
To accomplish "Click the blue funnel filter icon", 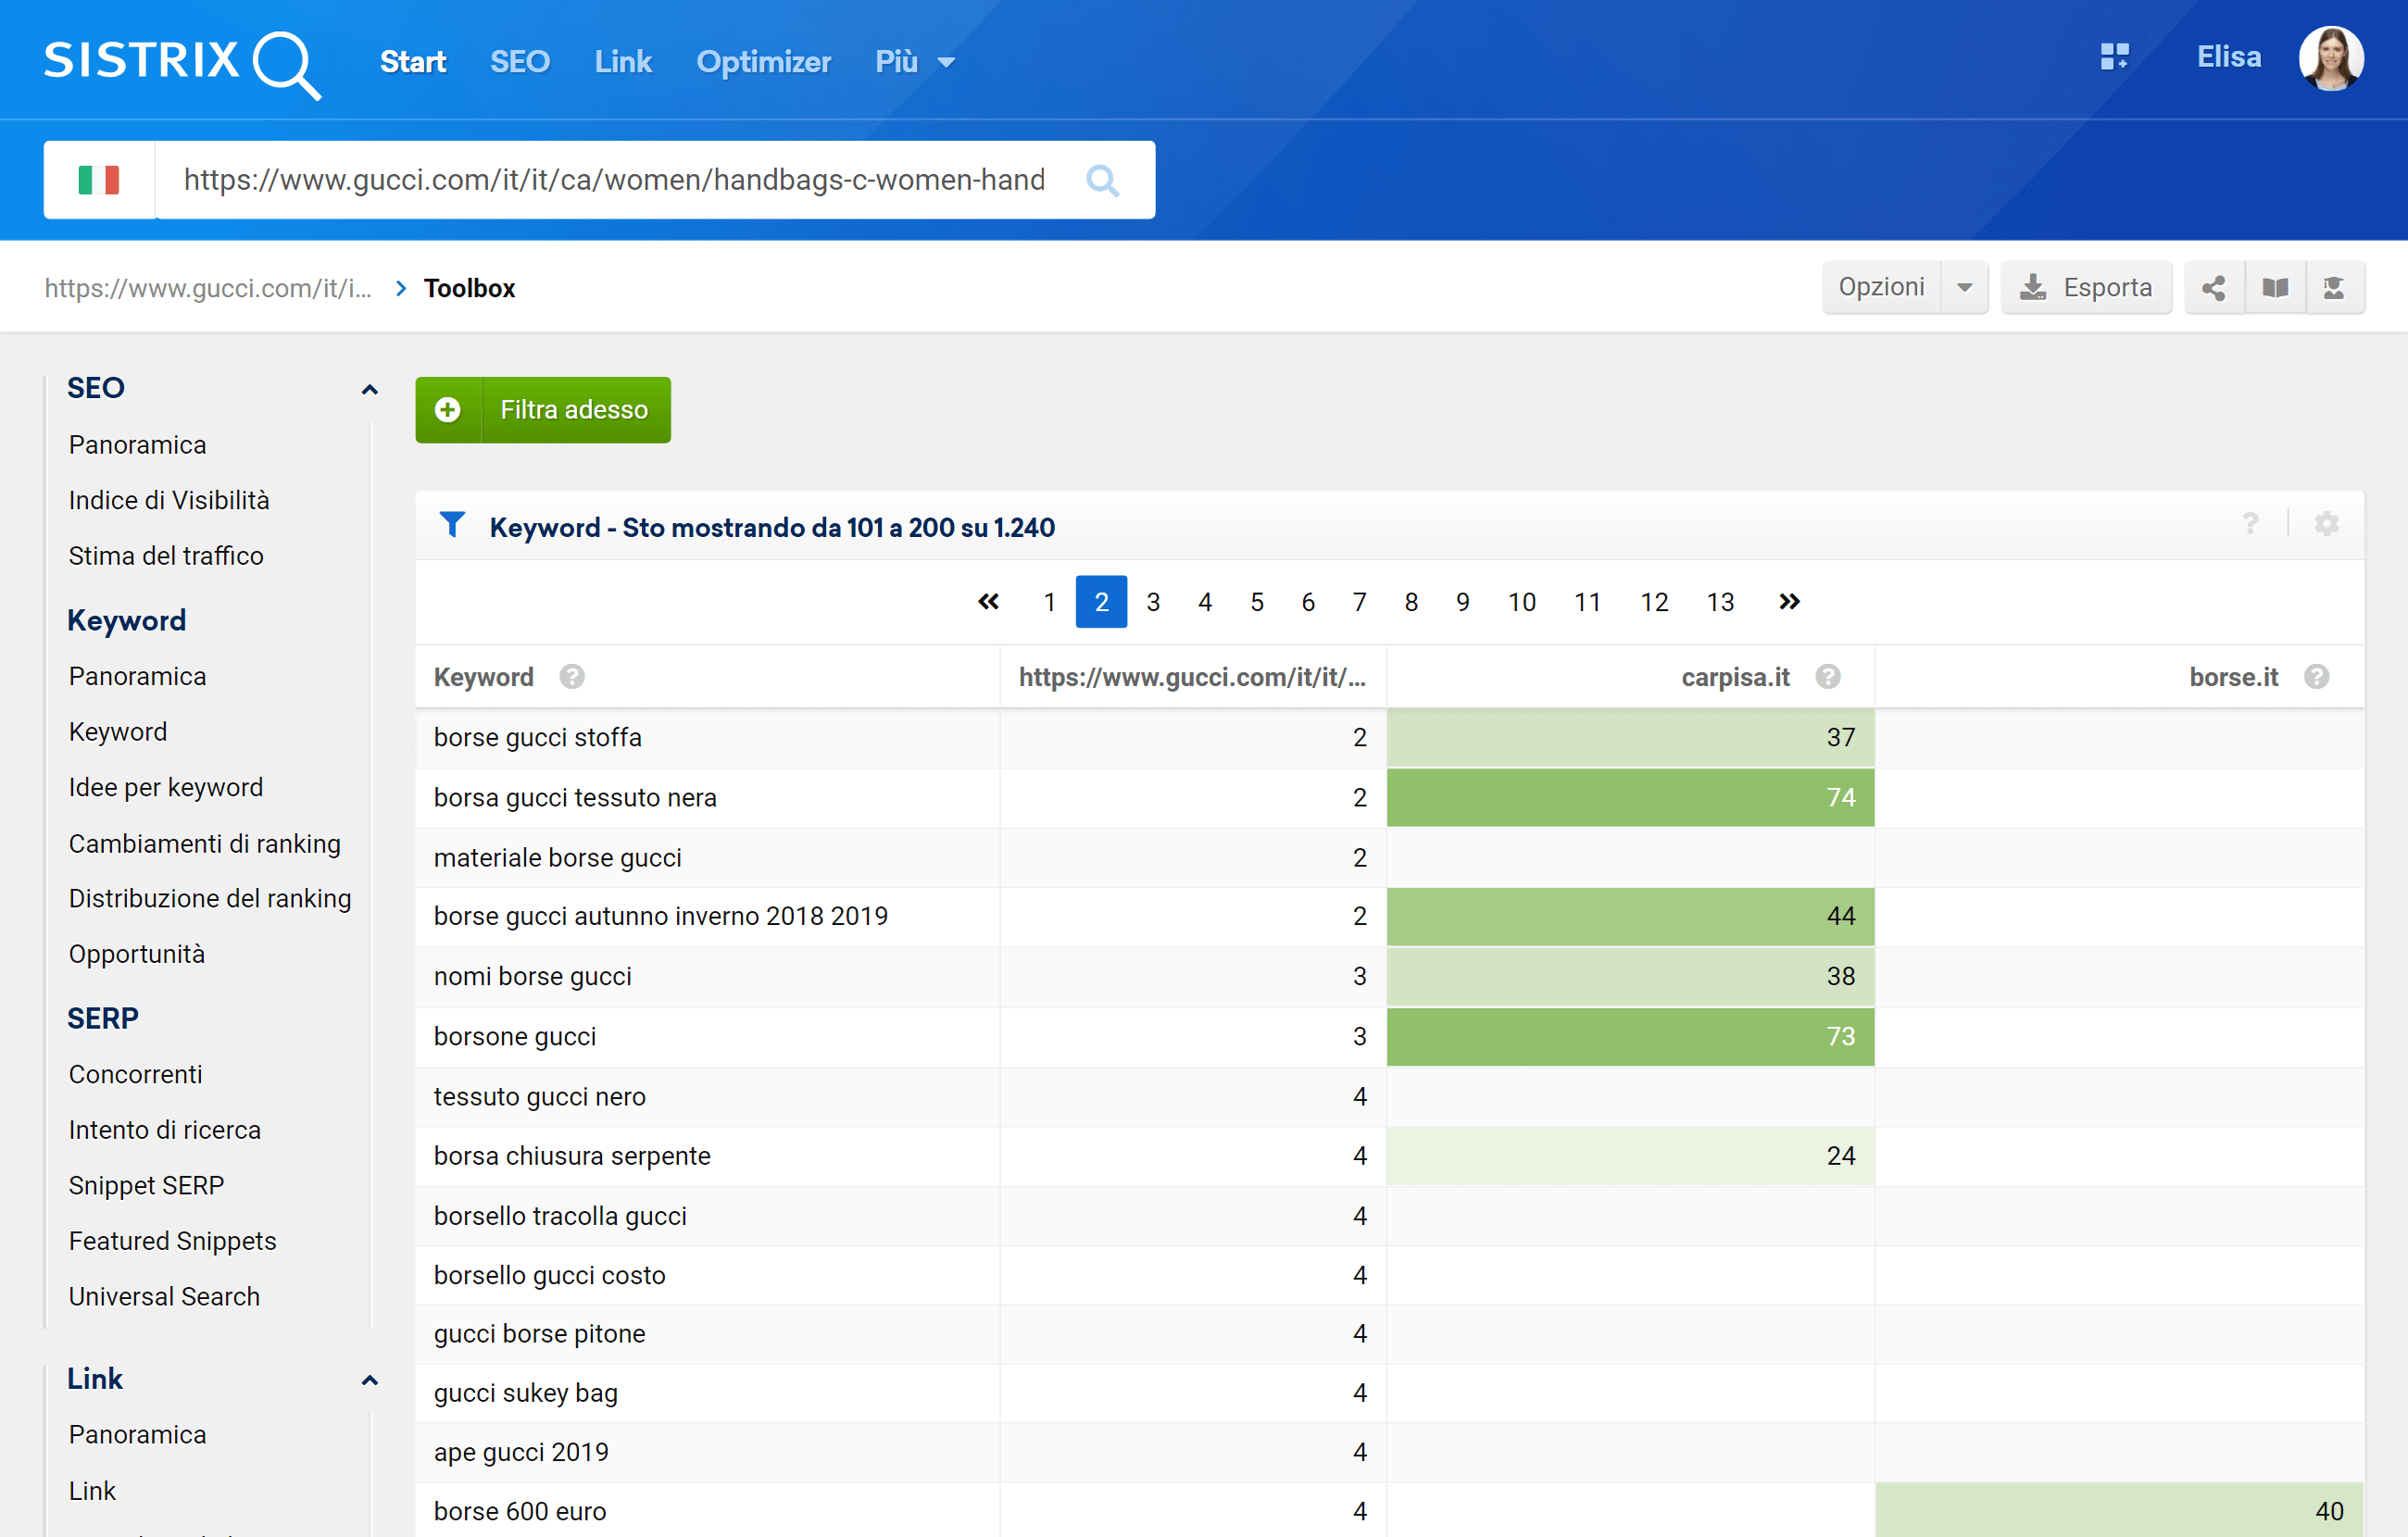I will (452, 524).
